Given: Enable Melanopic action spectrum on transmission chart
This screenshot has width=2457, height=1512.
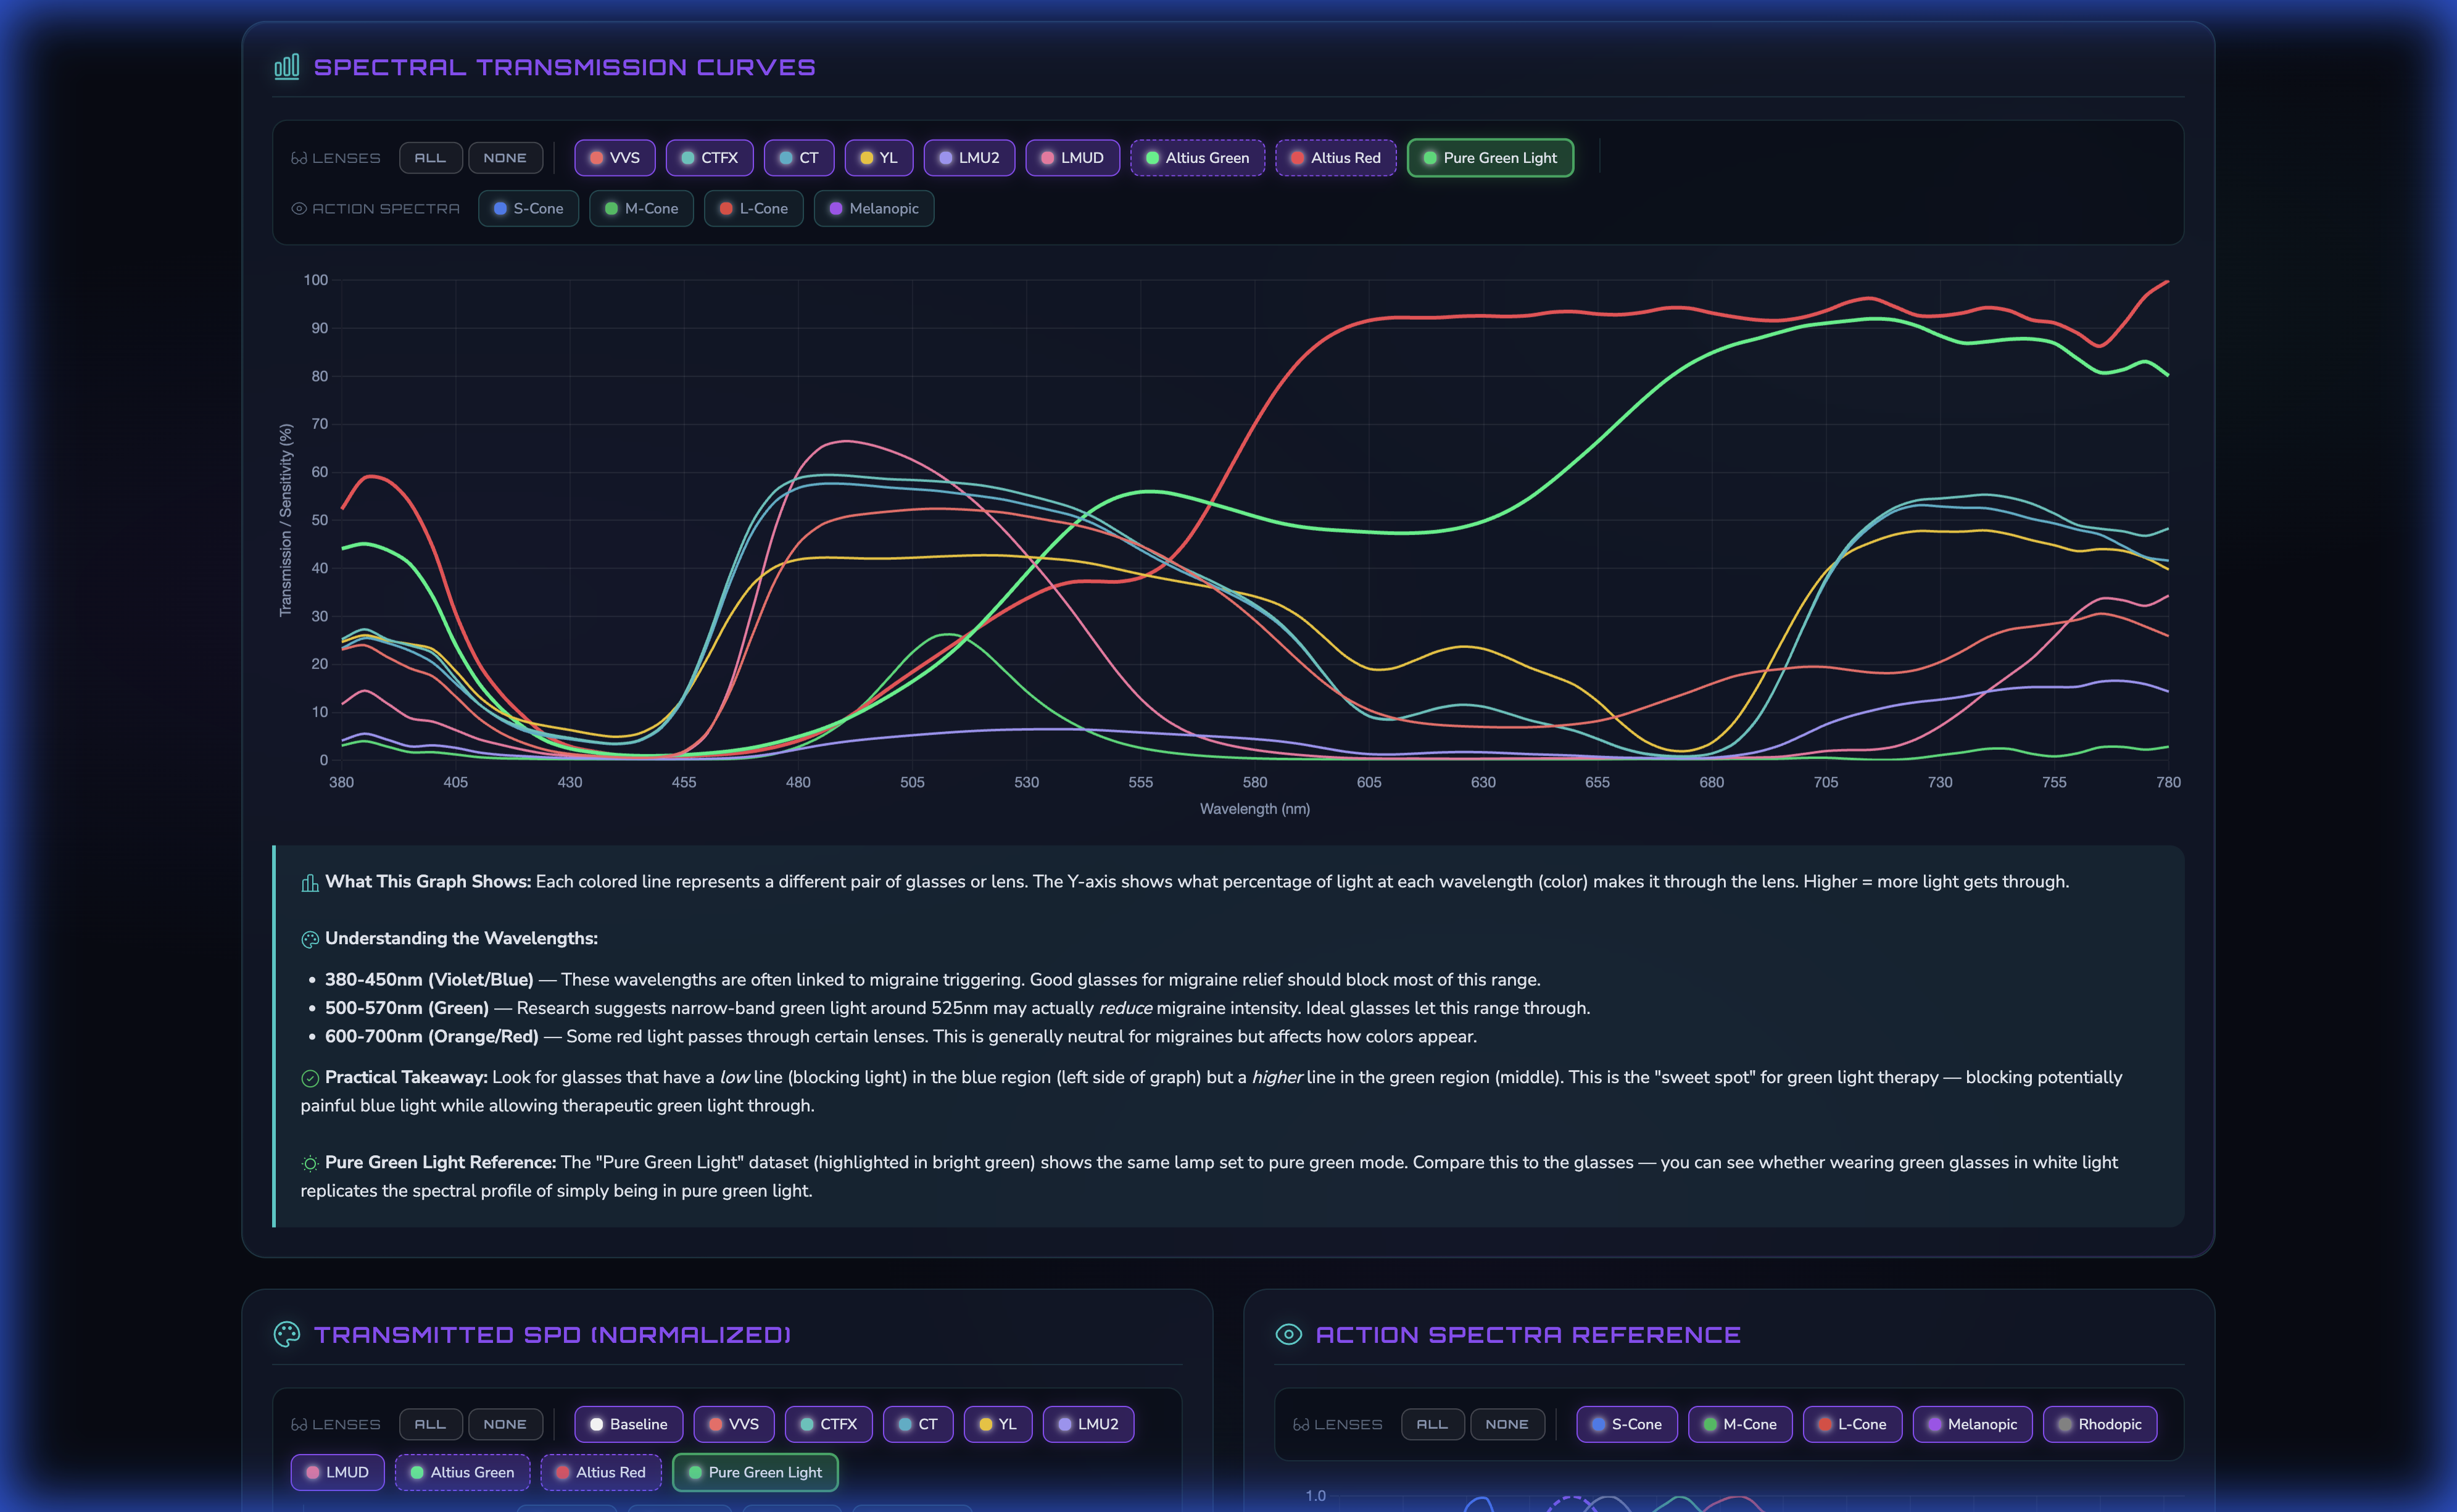Looking at the screenshot, I should click(x=874, y=208).
